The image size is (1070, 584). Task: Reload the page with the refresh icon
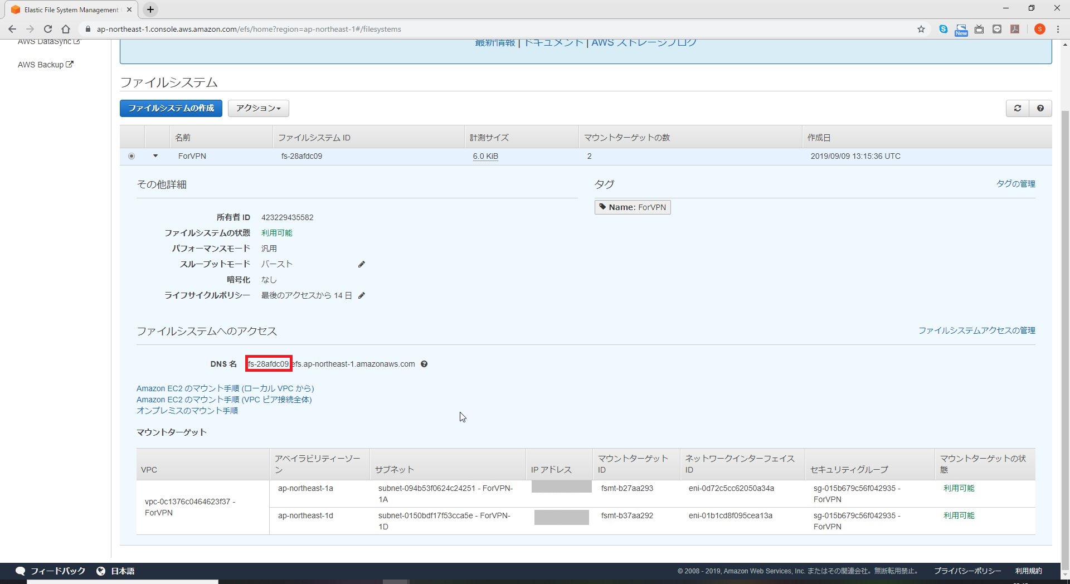point(48,29)
